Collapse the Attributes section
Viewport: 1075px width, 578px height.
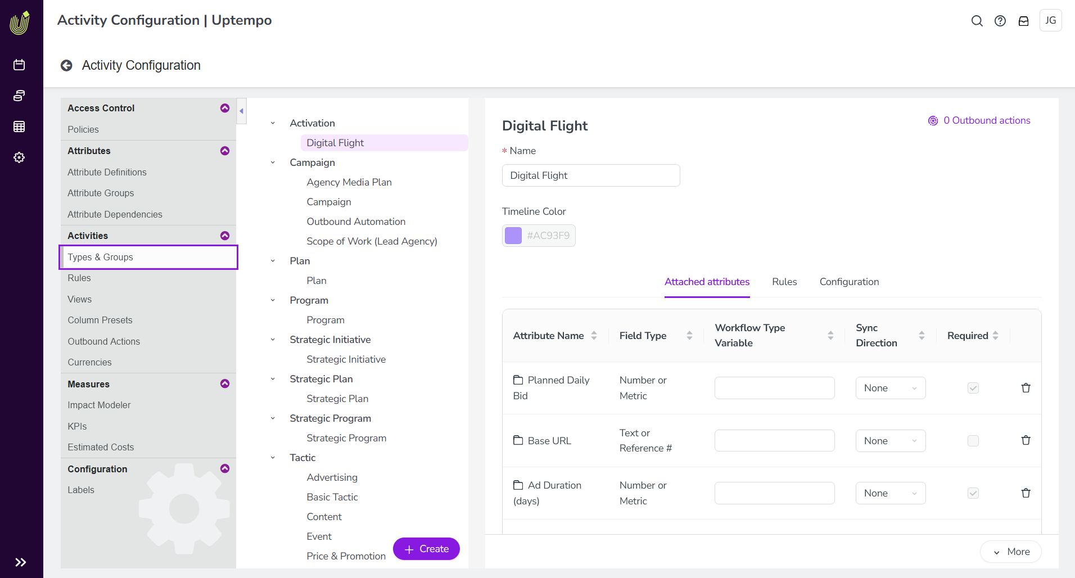(x=225, y=151)
